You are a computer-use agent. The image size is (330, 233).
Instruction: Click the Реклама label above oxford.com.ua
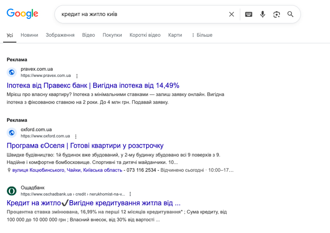tap(17, 120)
